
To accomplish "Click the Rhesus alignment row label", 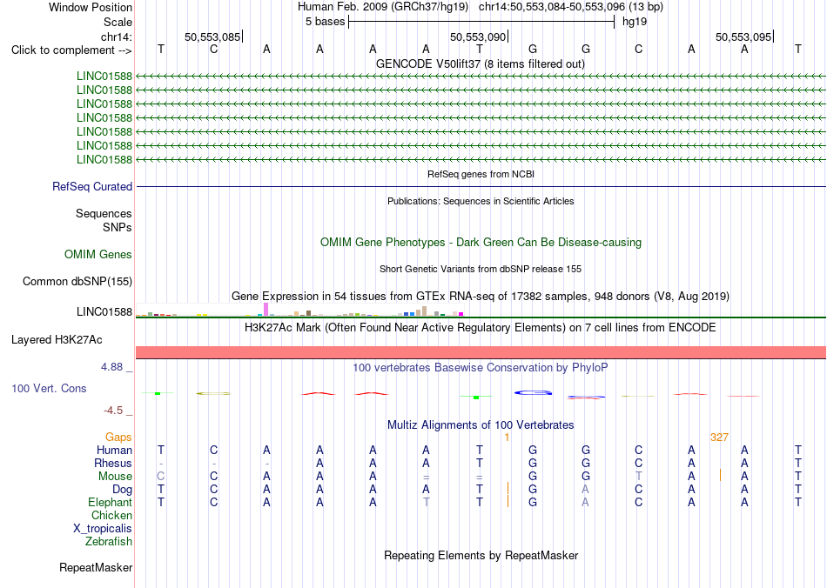I will pos(113,463).
